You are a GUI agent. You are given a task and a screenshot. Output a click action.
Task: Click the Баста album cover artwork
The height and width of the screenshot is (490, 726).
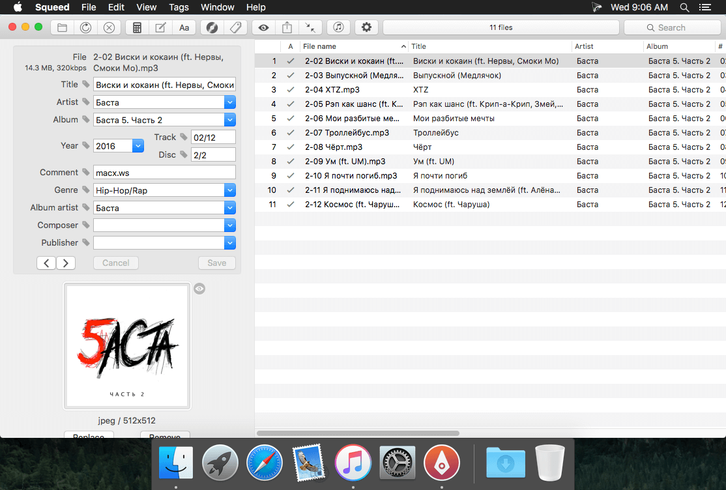coord(127,347)
